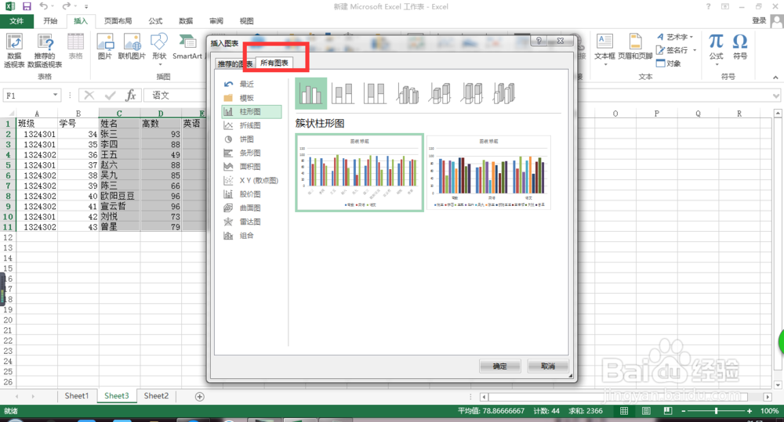Switch to Normal view in status bar
Screen dimensions: 784x422
(x=624, y=411)
